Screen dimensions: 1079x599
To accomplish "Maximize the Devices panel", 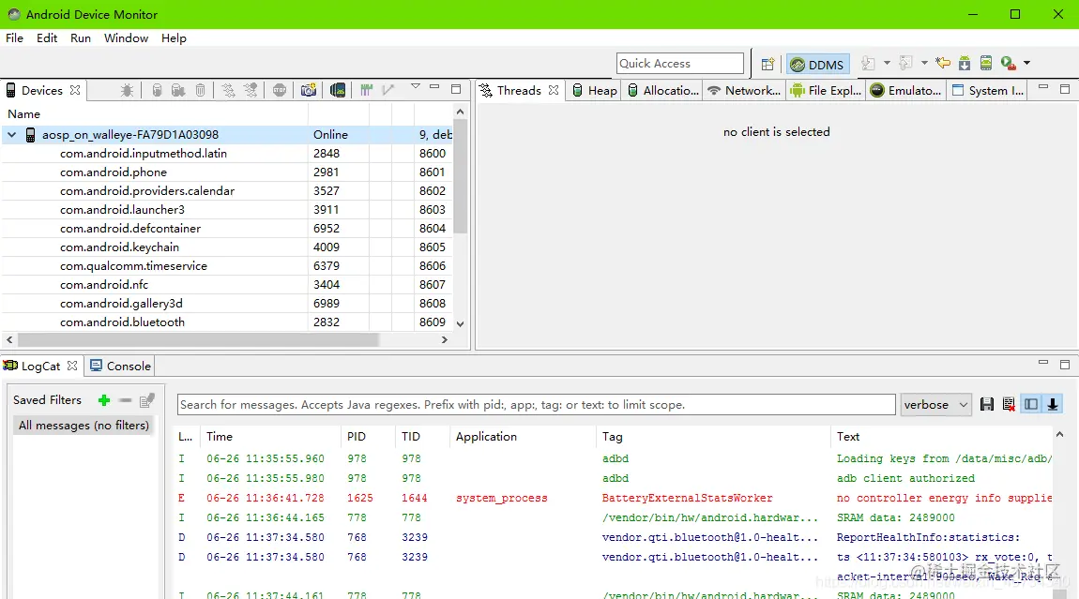I will tap(456, 89).
